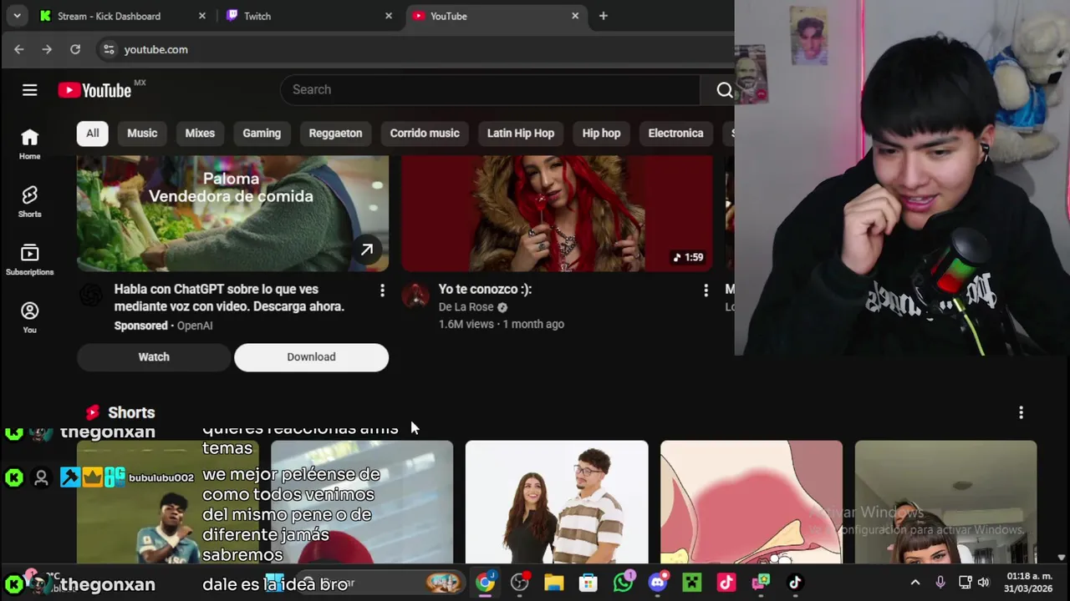Open Microsoft Store from the taskbar

[588, 583]
